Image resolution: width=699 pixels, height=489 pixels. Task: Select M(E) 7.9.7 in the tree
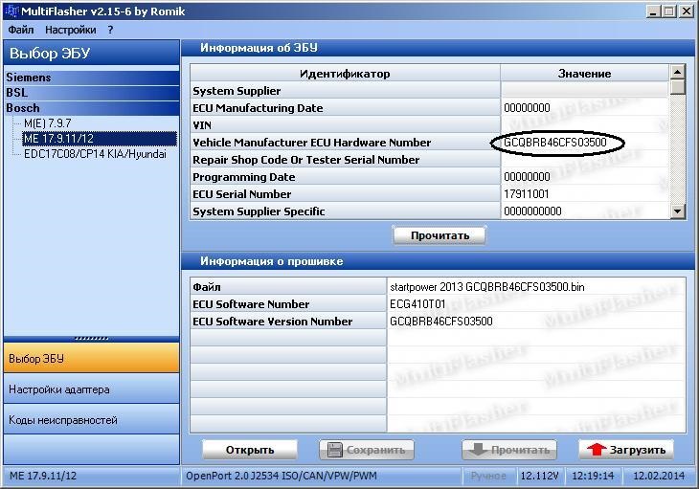(47, 123)
